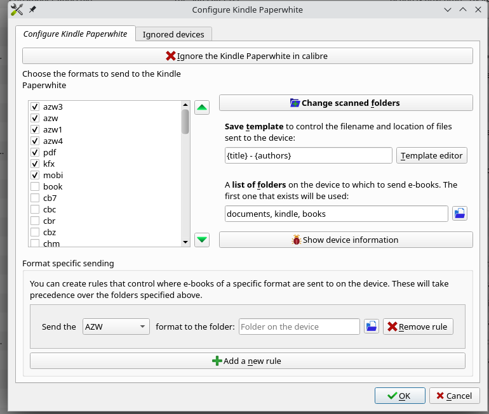Click the green move-down arrow for formats
Viewport: 489px width, 414px height.
(x=202, y=240)
